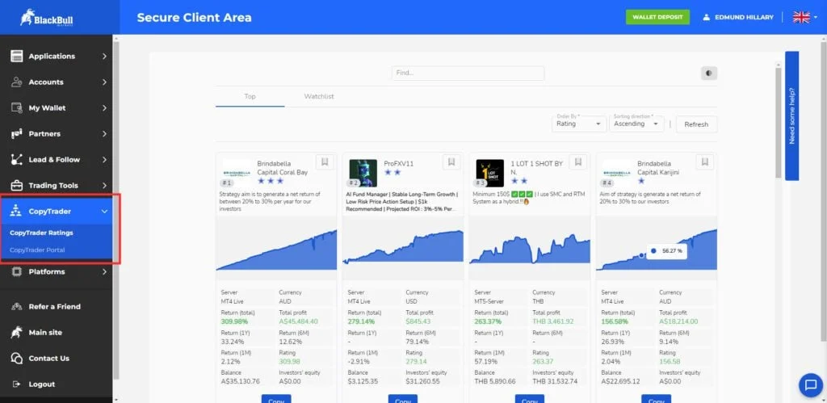Expand the Partners chevron
This screenshot has width=827, height=403.
[104, 133]
